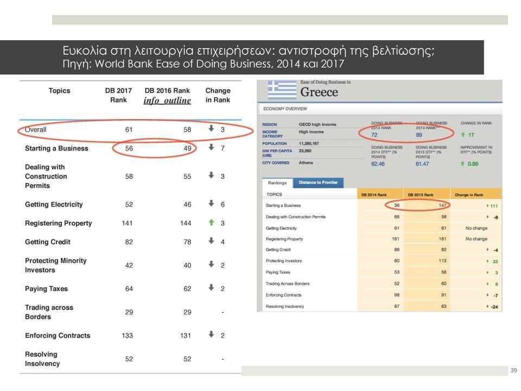Click the small down arrow beside -7
Screen dimensions: 521x391
[487, 295]
